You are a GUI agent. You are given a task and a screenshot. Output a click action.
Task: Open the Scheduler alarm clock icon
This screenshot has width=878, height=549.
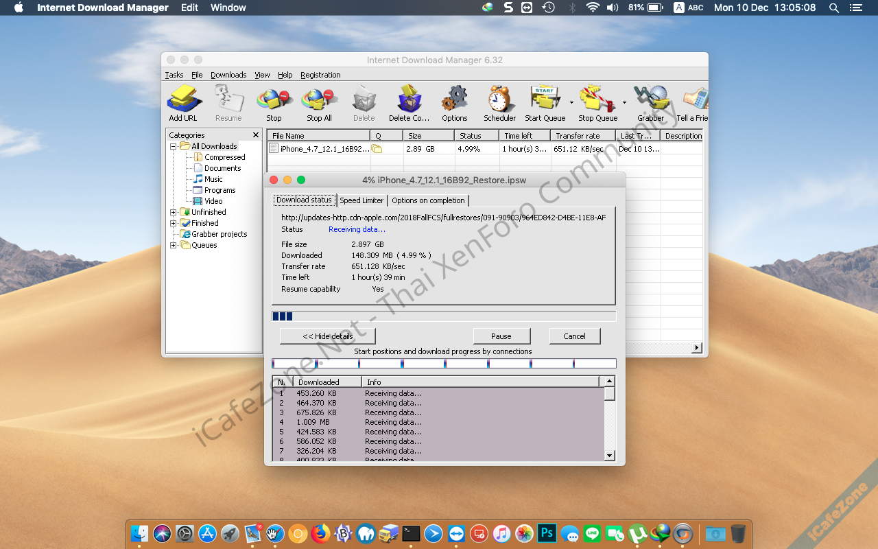tap(500, 103)
